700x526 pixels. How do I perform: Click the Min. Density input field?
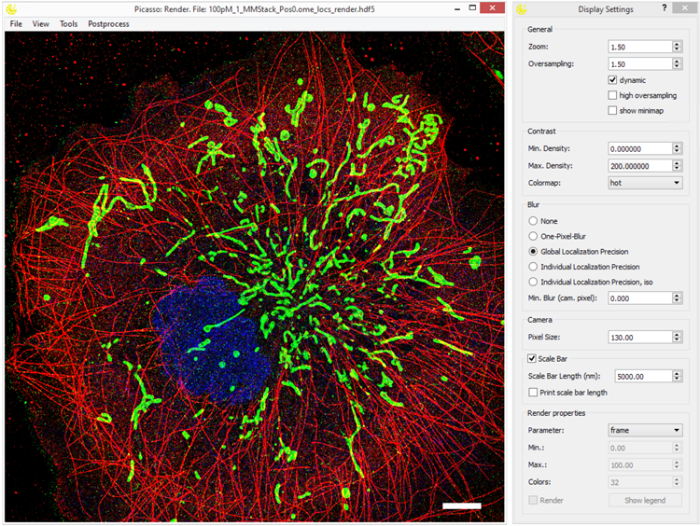tap(640, 148)
